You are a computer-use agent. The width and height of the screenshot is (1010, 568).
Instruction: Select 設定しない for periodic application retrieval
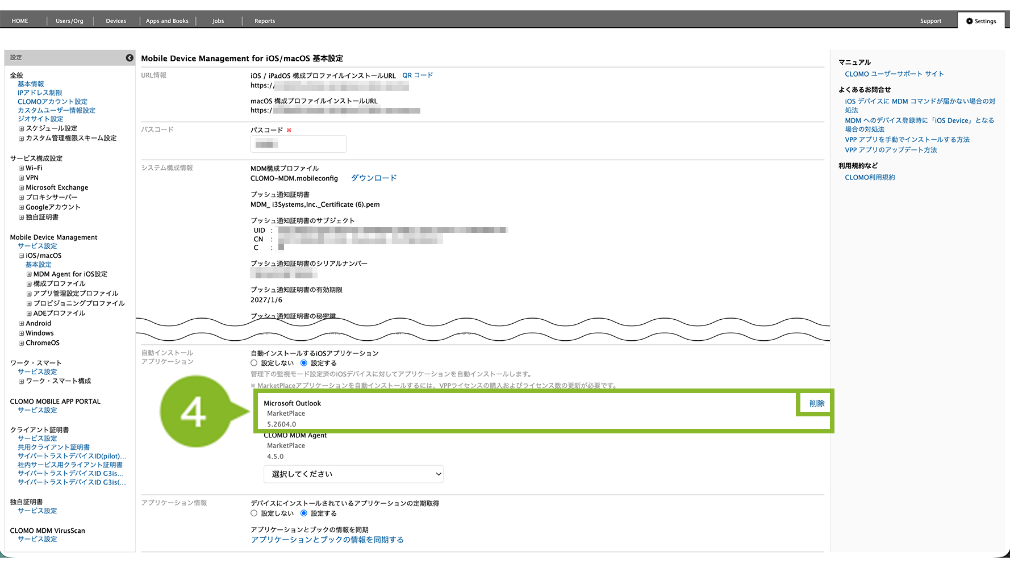point(254,513)
